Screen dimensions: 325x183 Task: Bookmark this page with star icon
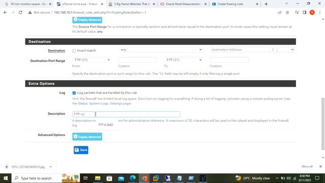(x=287, y=12)
